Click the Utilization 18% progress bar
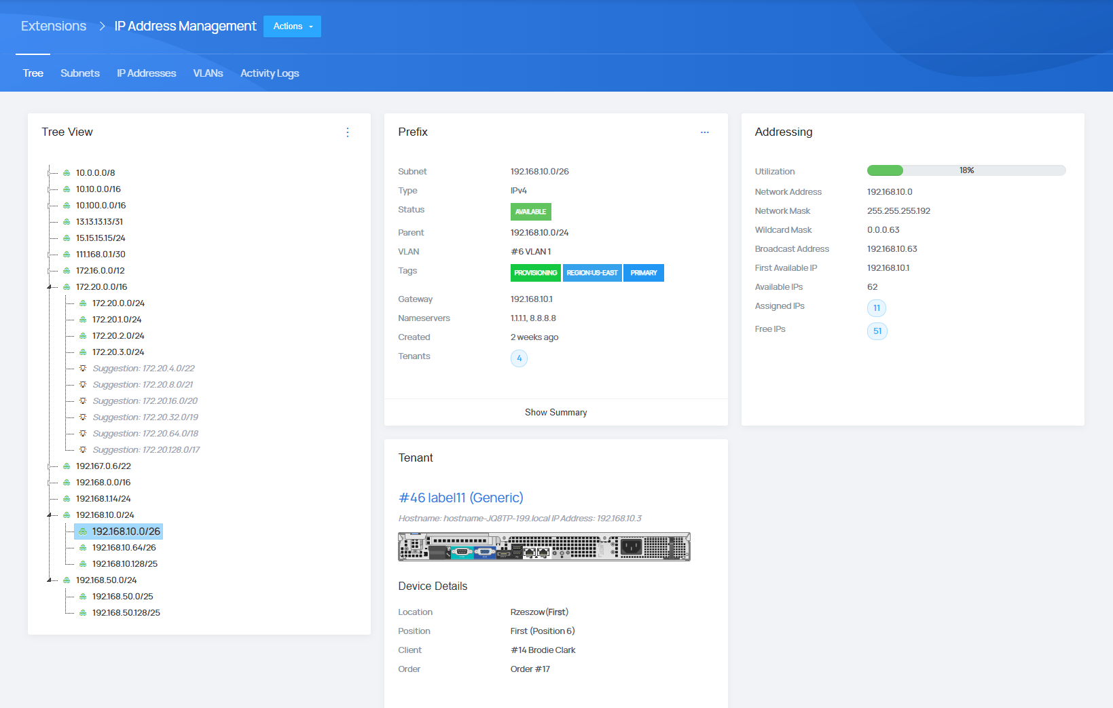Screen dimensions: 1113x708 tap(966, 170)
